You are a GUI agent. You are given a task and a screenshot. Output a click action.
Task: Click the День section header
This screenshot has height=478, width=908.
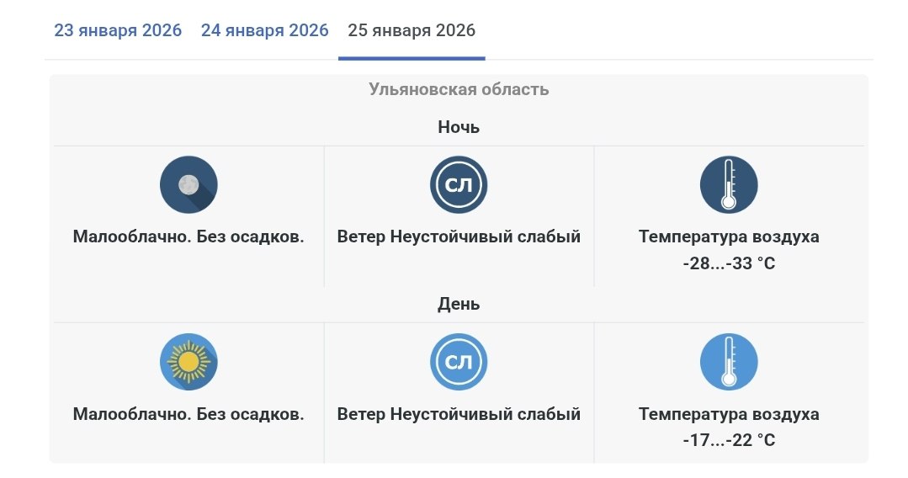459,304
